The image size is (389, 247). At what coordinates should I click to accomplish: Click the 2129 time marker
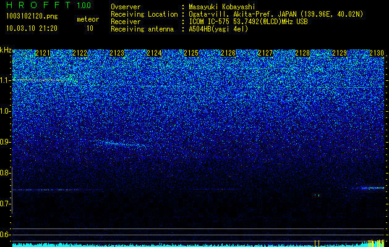pos(340,53)
